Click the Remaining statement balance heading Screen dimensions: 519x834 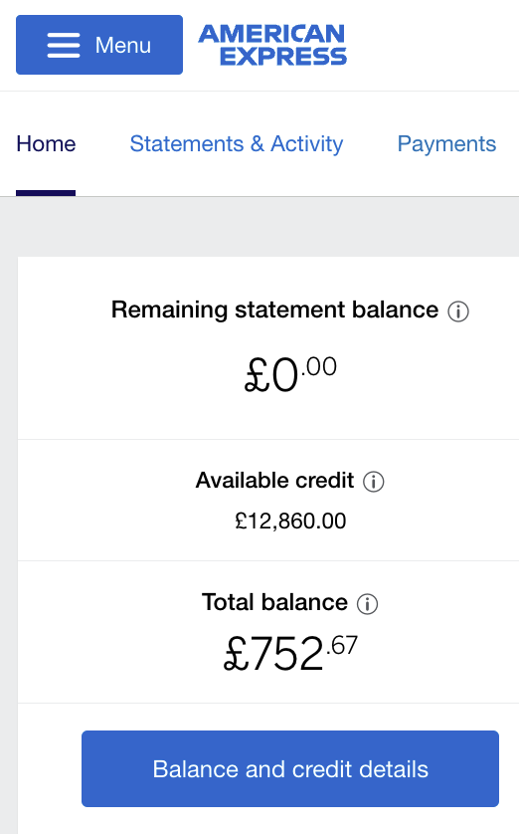[x=274, y=310]
